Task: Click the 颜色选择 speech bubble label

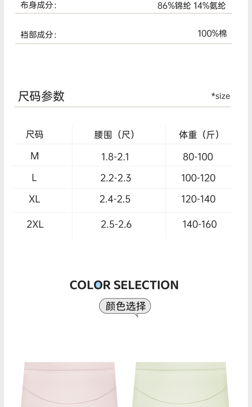Action: (x=125, y=306)
